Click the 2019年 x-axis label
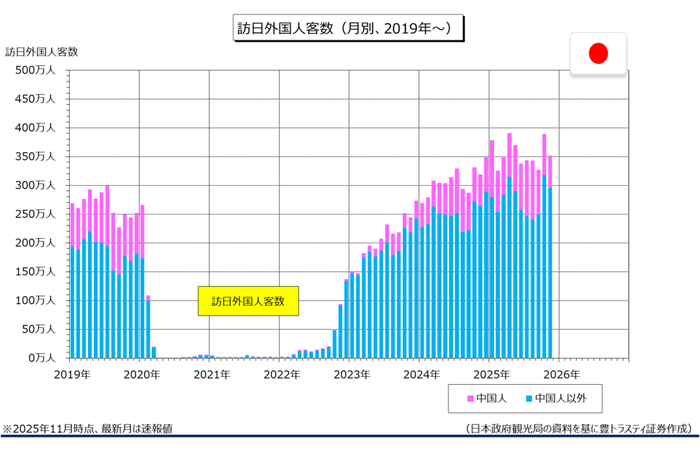This screenshot has width=700, height=461. [x=72, y=375]
